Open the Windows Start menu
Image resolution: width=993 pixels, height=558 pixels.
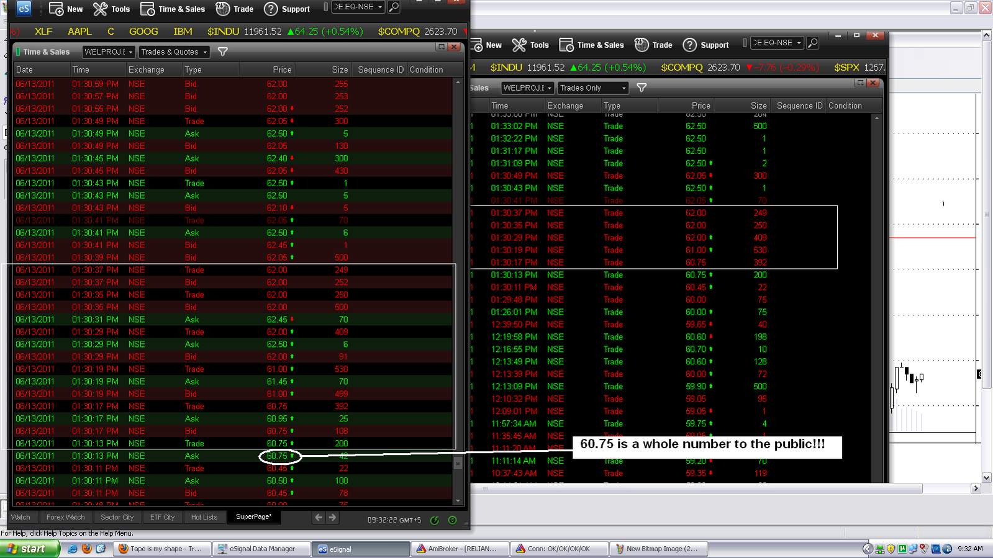[30, 549]
